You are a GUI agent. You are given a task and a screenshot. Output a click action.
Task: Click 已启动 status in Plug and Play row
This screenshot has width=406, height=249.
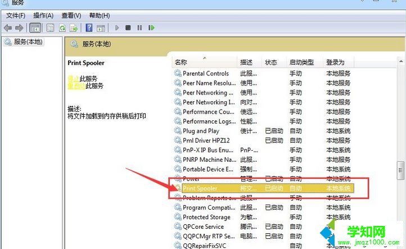click(274, 131)
